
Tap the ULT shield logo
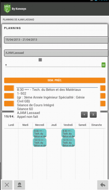click(7, 8)
